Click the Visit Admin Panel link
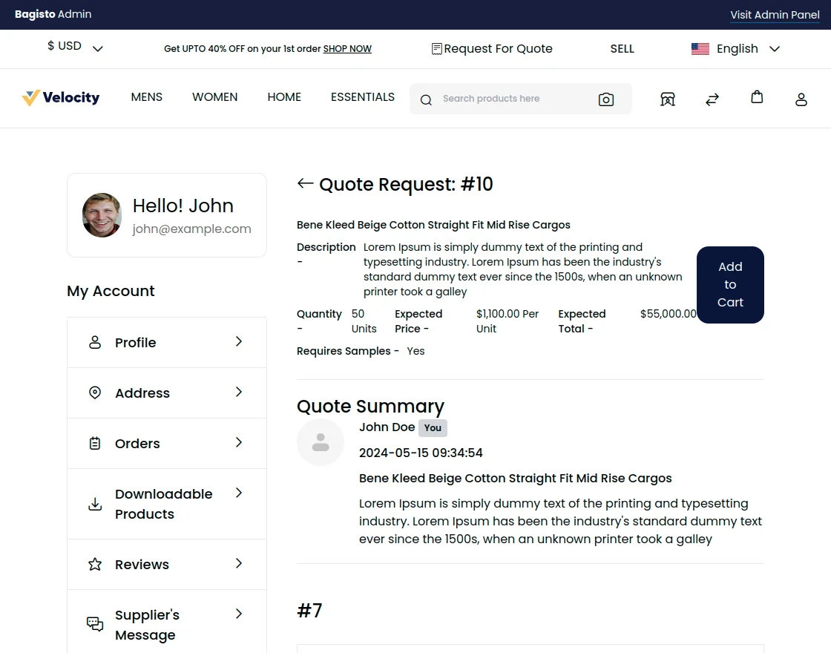 tap(775, 15)
